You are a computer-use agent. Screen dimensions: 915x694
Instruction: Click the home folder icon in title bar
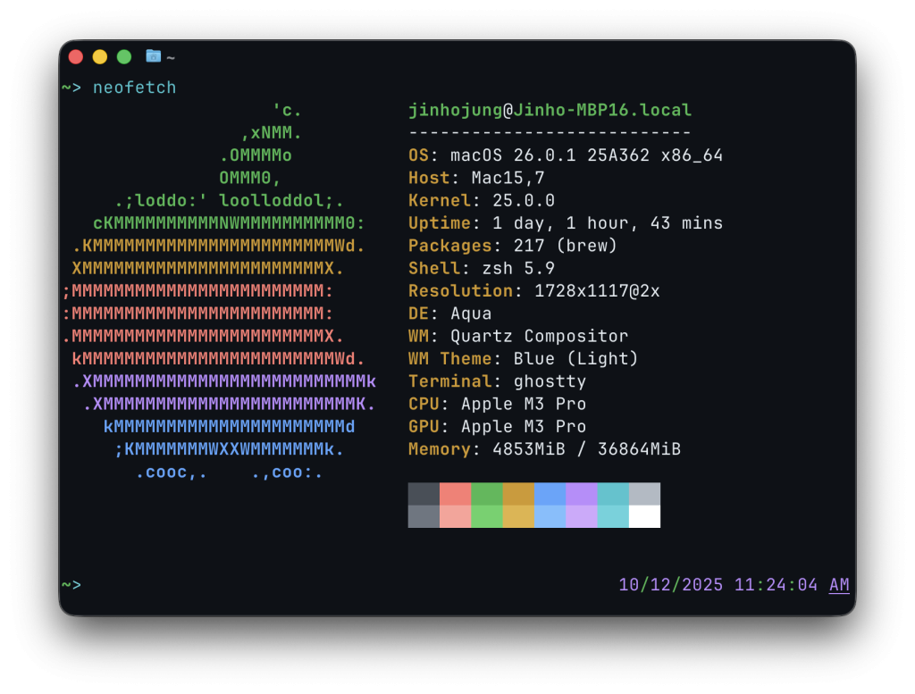pyautogui.click(x=153, y=56)
